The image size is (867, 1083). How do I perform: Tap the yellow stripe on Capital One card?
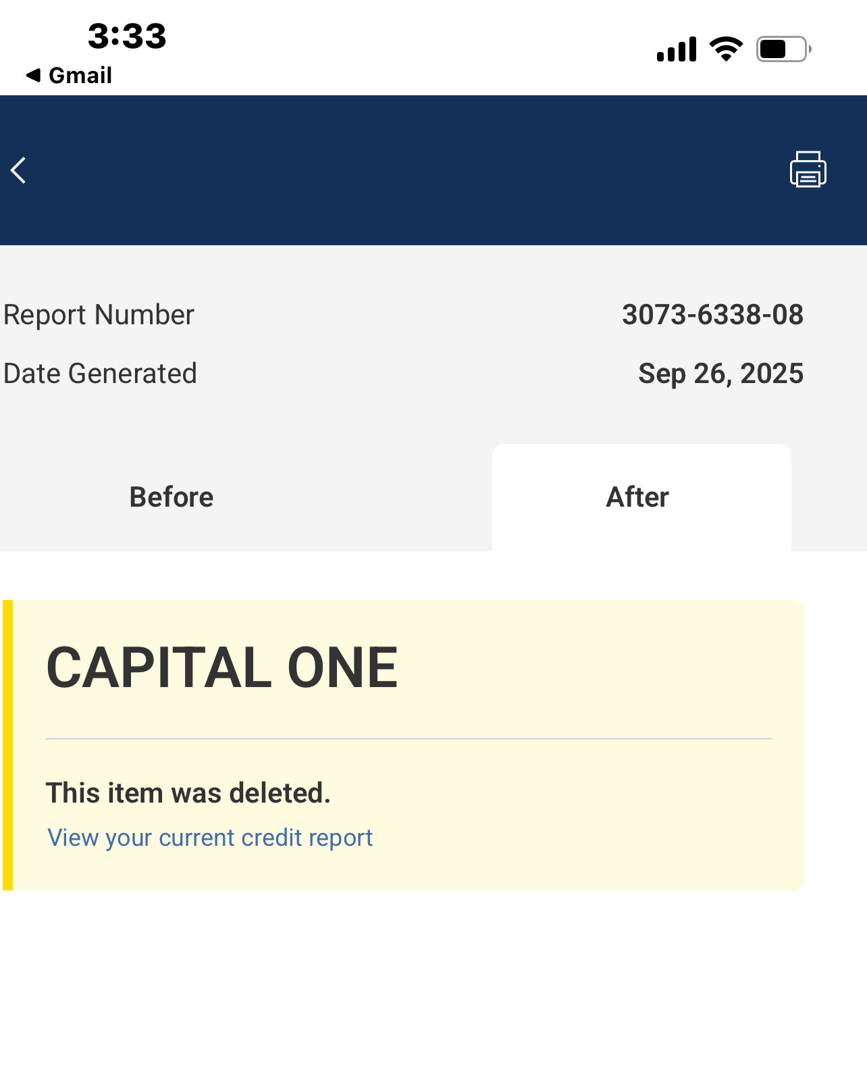point(7,745)
